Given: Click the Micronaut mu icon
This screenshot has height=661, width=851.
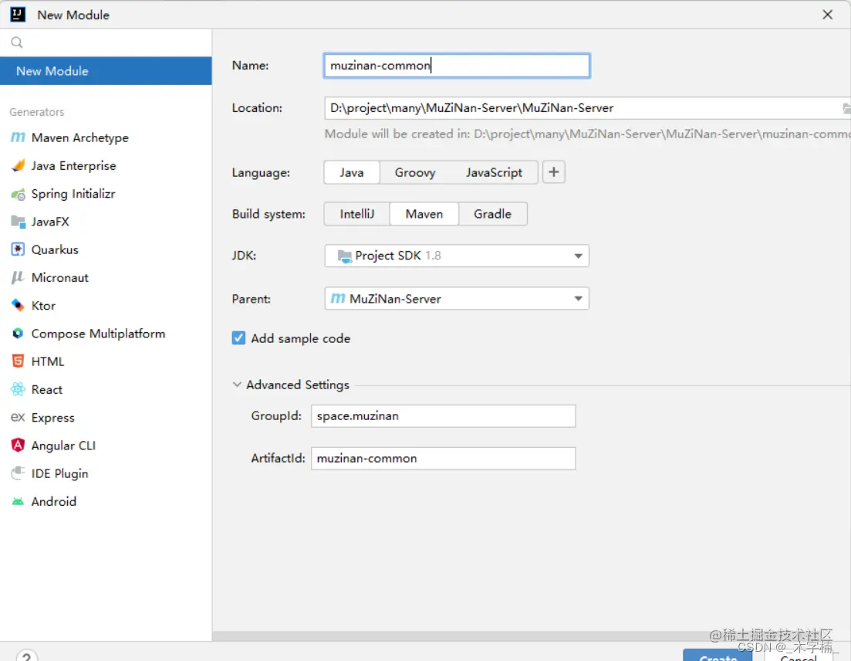Looking at the screenshot, I should 18,277.
